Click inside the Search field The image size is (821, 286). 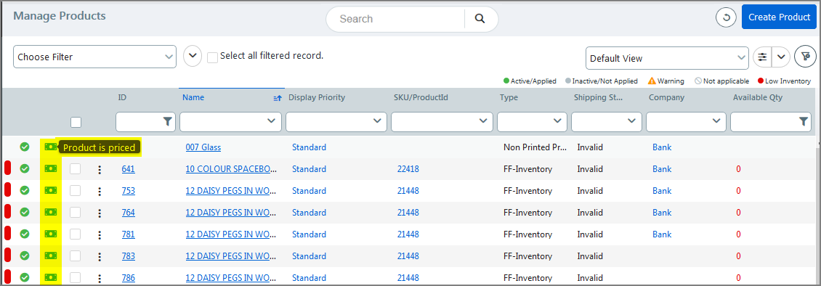395,19
